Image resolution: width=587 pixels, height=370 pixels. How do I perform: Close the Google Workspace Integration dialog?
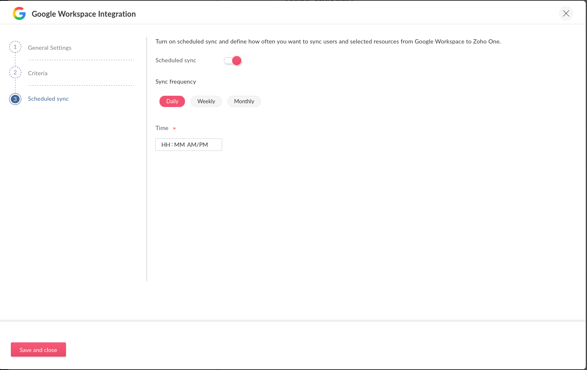pyautogui.click(x=566, y=13)
